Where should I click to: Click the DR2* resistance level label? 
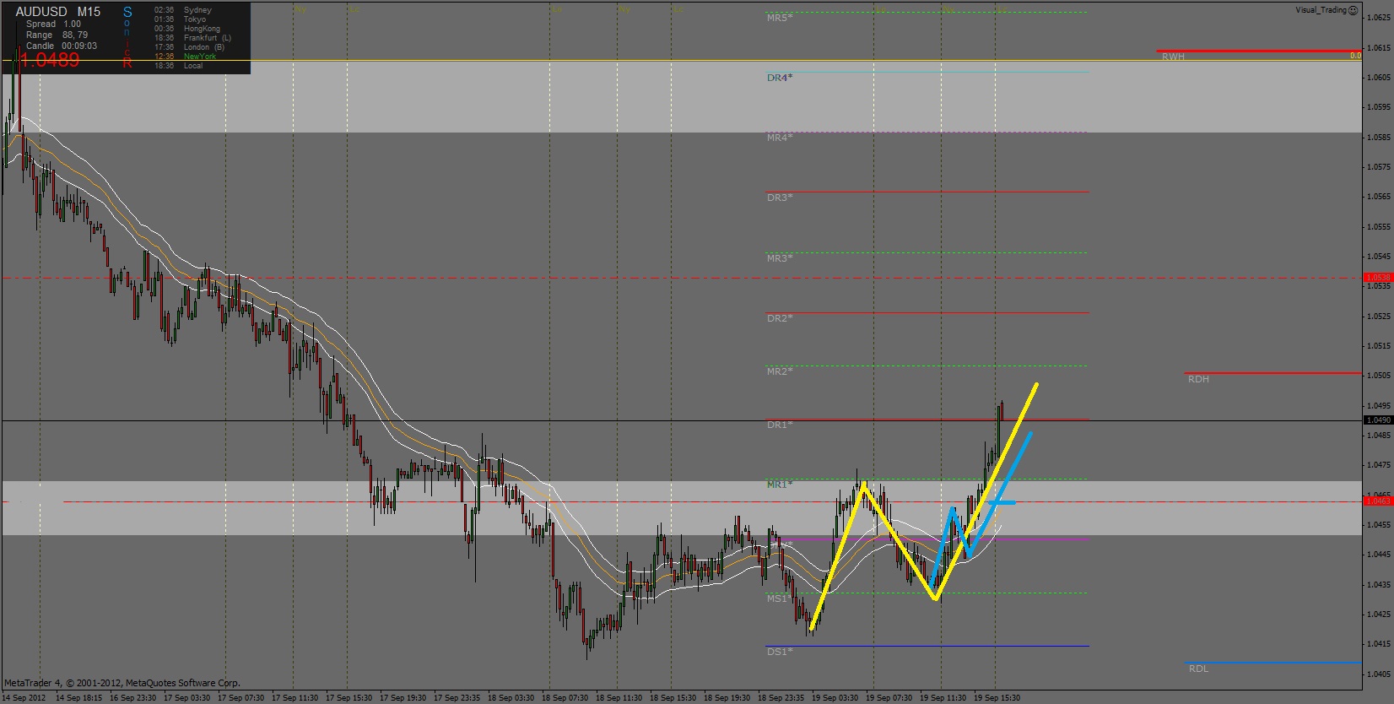pyautogui.click(x=780, y=318)
